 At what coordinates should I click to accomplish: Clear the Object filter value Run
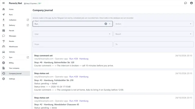pos(106,24)
